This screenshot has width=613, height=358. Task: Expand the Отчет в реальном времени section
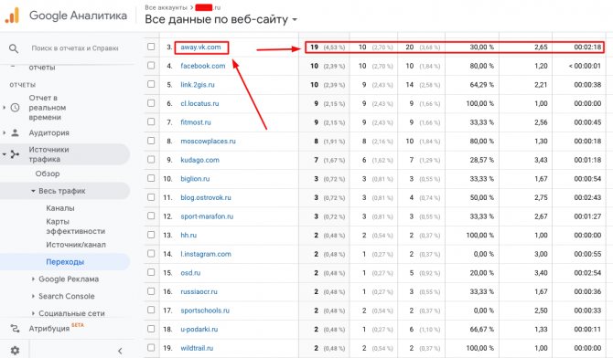coord(4,108)
